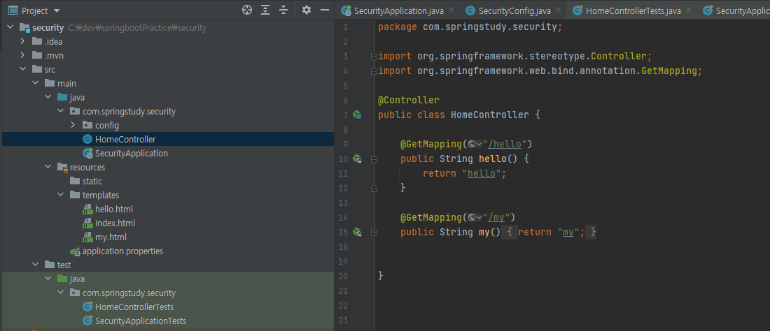Viewport: 770px width, 331px height.
Task: Click the request mapping gutter icon on line 10
Action: coord(357,159)
